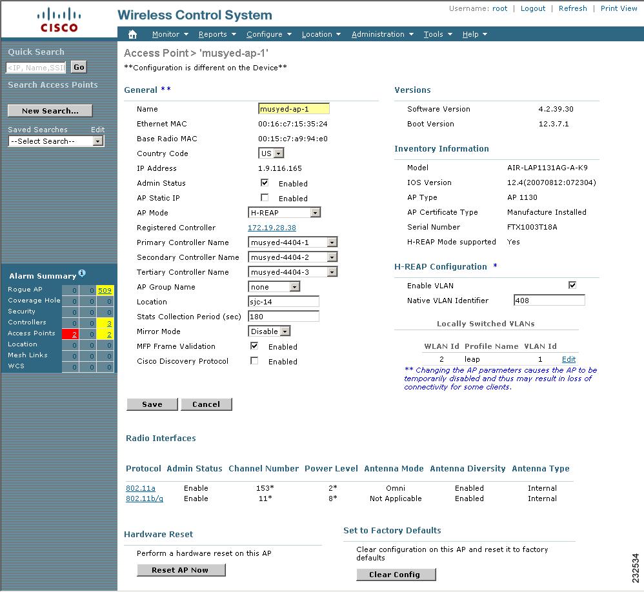Enable Cisco Discovery Protocol checkbox

point(254,361)
